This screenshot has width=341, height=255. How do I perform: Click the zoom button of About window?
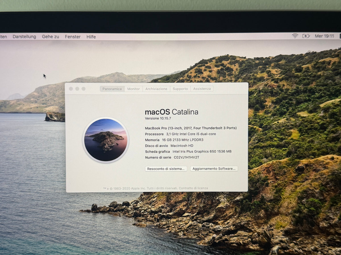tap(84, 89)
